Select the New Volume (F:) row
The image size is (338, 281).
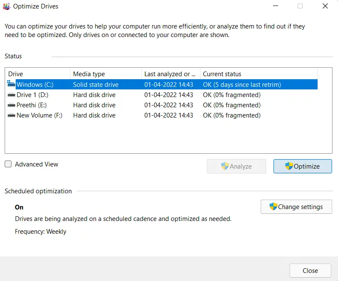pyautogui.click(x=162, y=115)
